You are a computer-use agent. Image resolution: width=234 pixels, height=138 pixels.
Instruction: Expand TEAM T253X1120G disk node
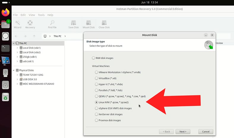click(x=17, y=75)
